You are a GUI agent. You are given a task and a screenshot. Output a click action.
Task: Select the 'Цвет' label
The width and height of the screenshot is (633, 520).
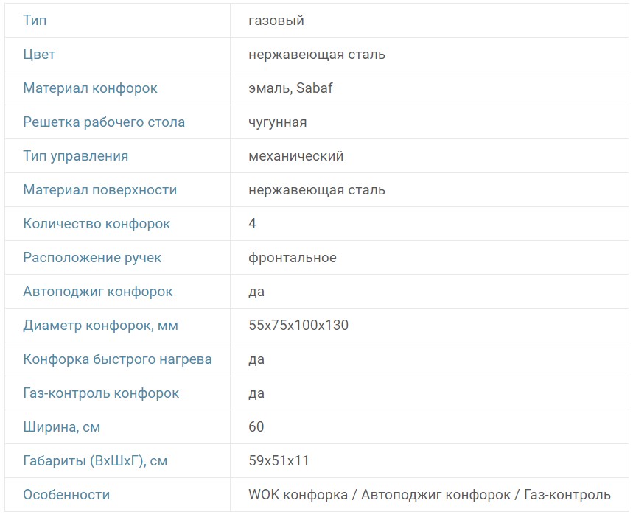point(39,55)
